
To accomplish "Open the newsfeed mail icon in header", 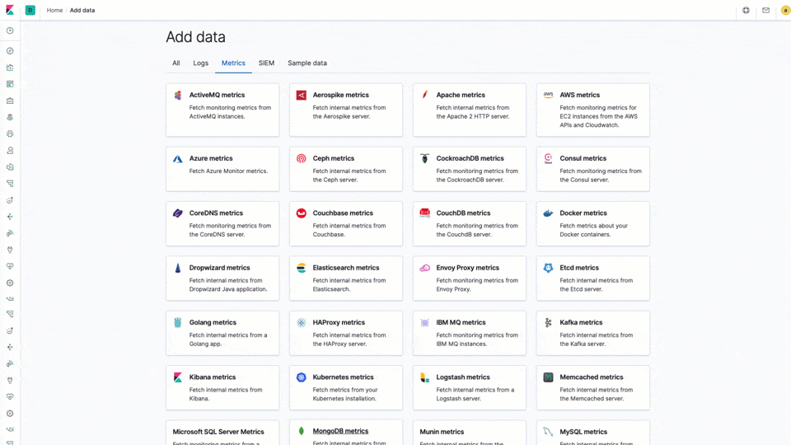I will click(x=765, y=10).
